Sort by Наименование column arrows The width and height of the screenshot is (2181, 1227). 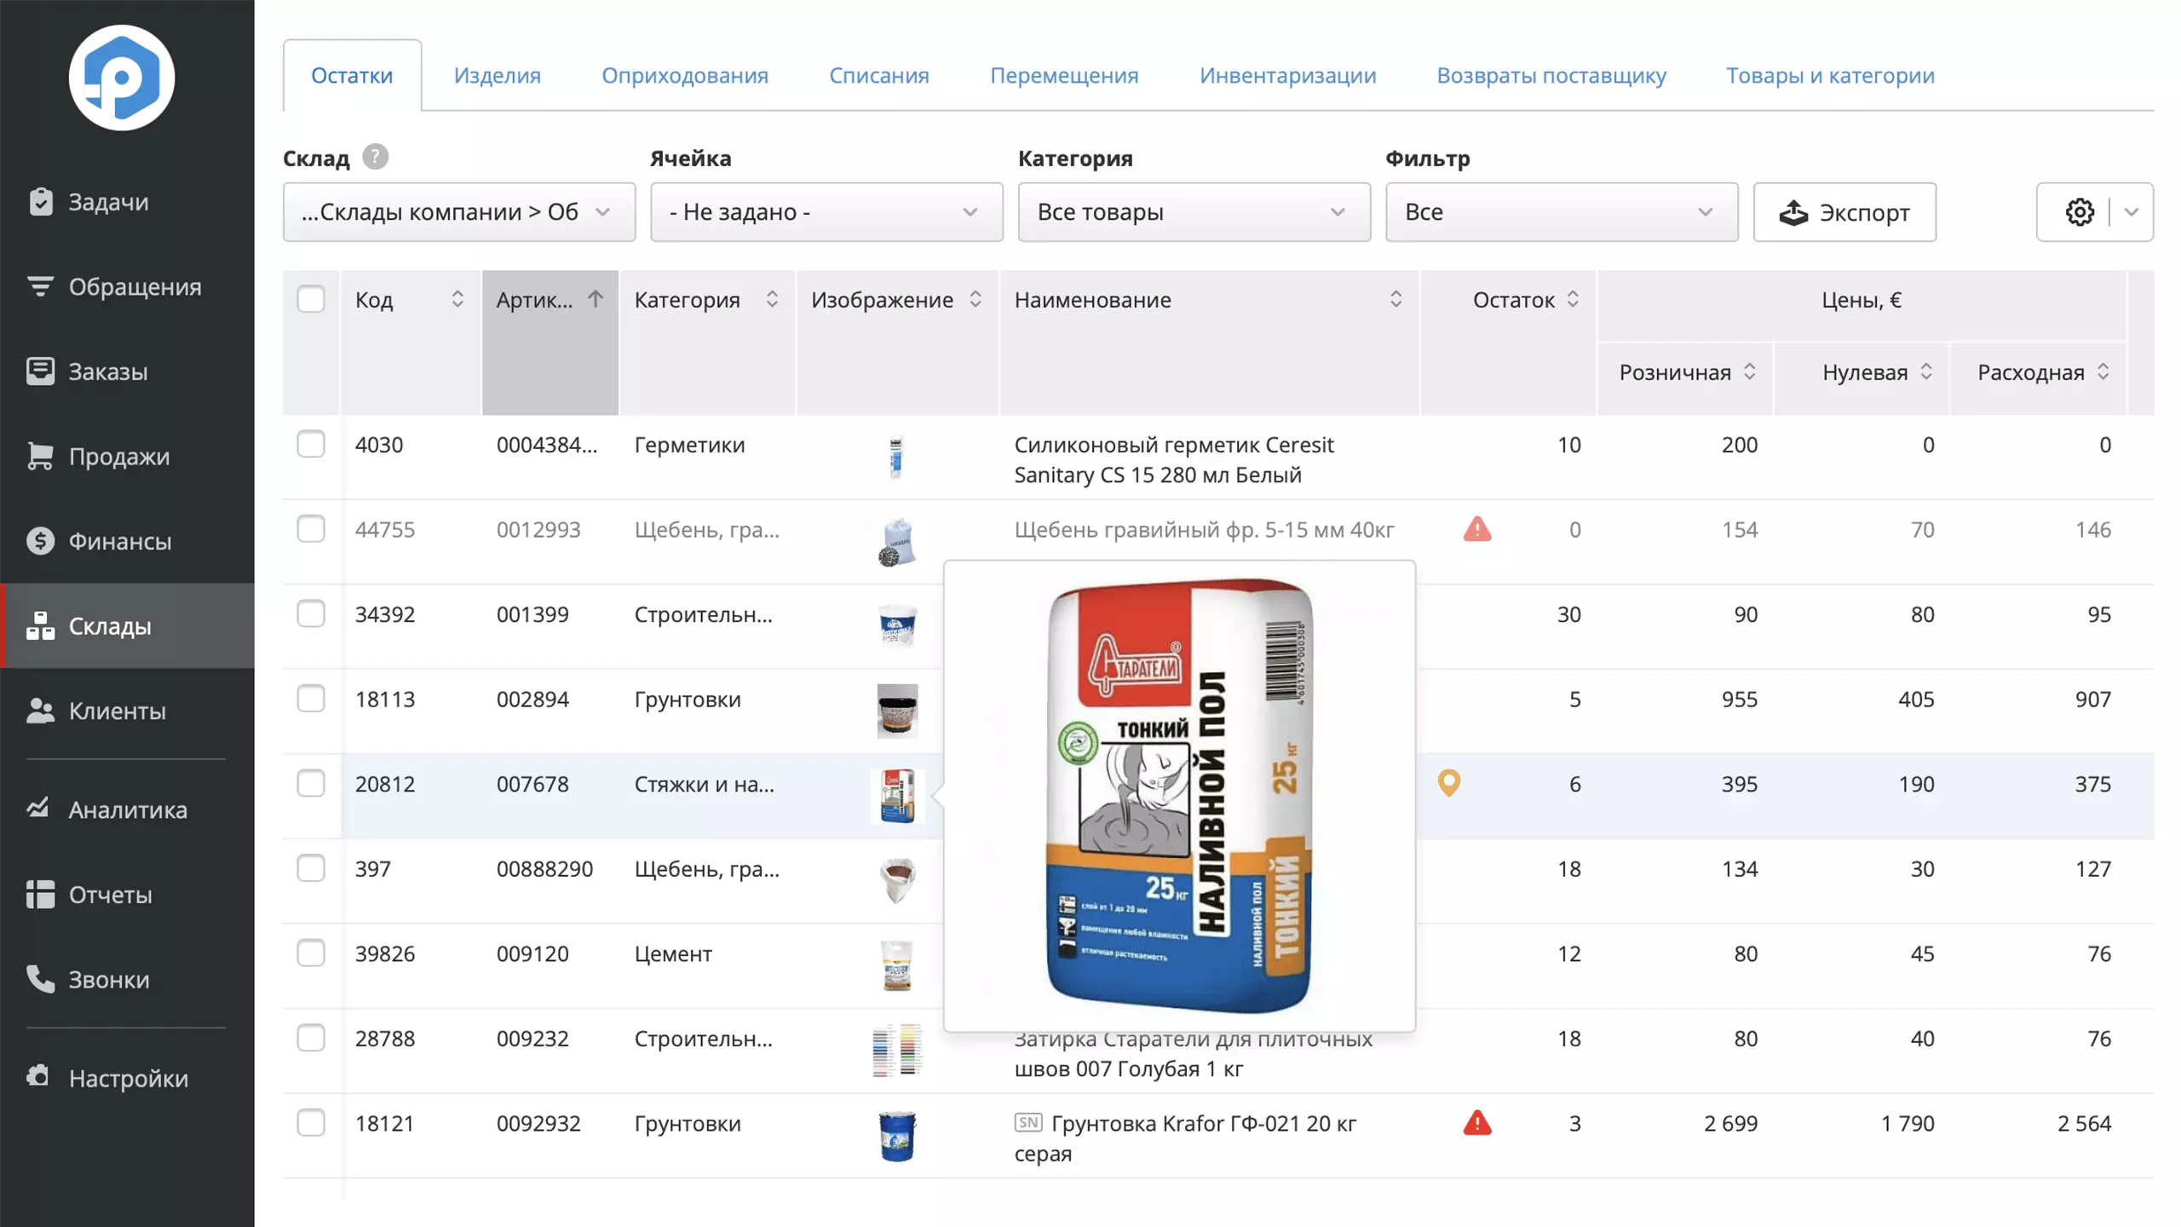pos(1395,299)
